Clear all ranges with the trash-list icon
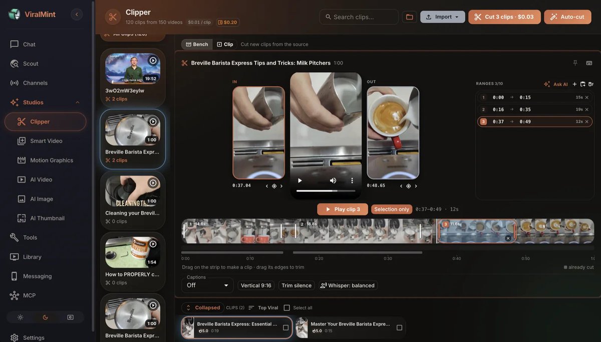The height and width of the screenshot is (342, 601). 590,84
